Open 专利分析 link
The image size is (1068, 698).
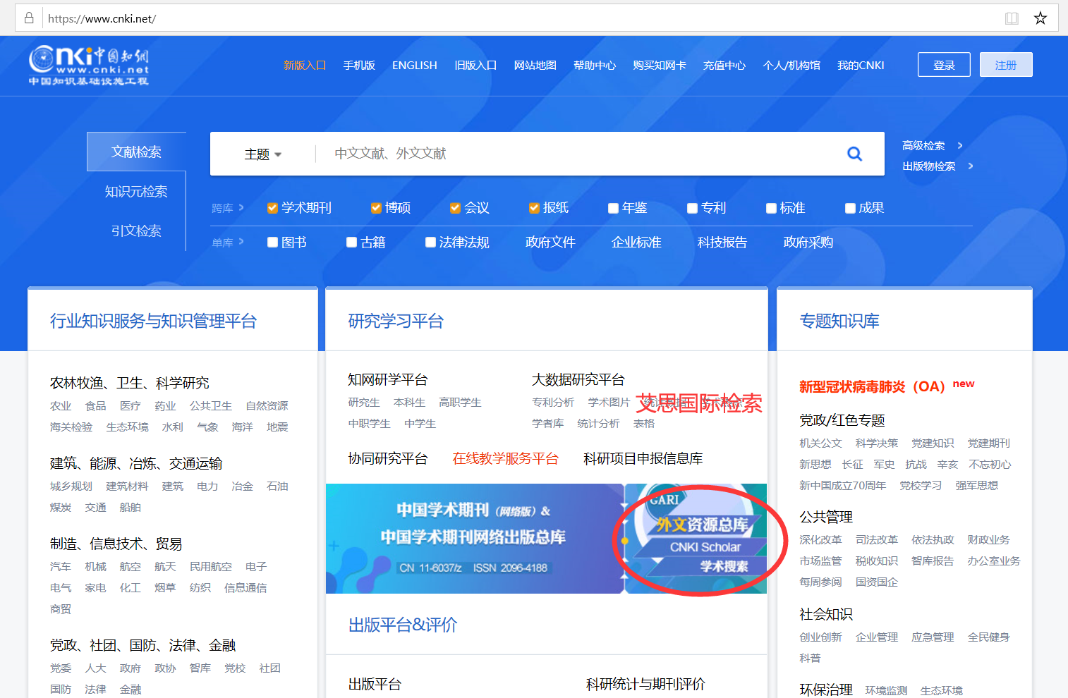tap(553, 403)
